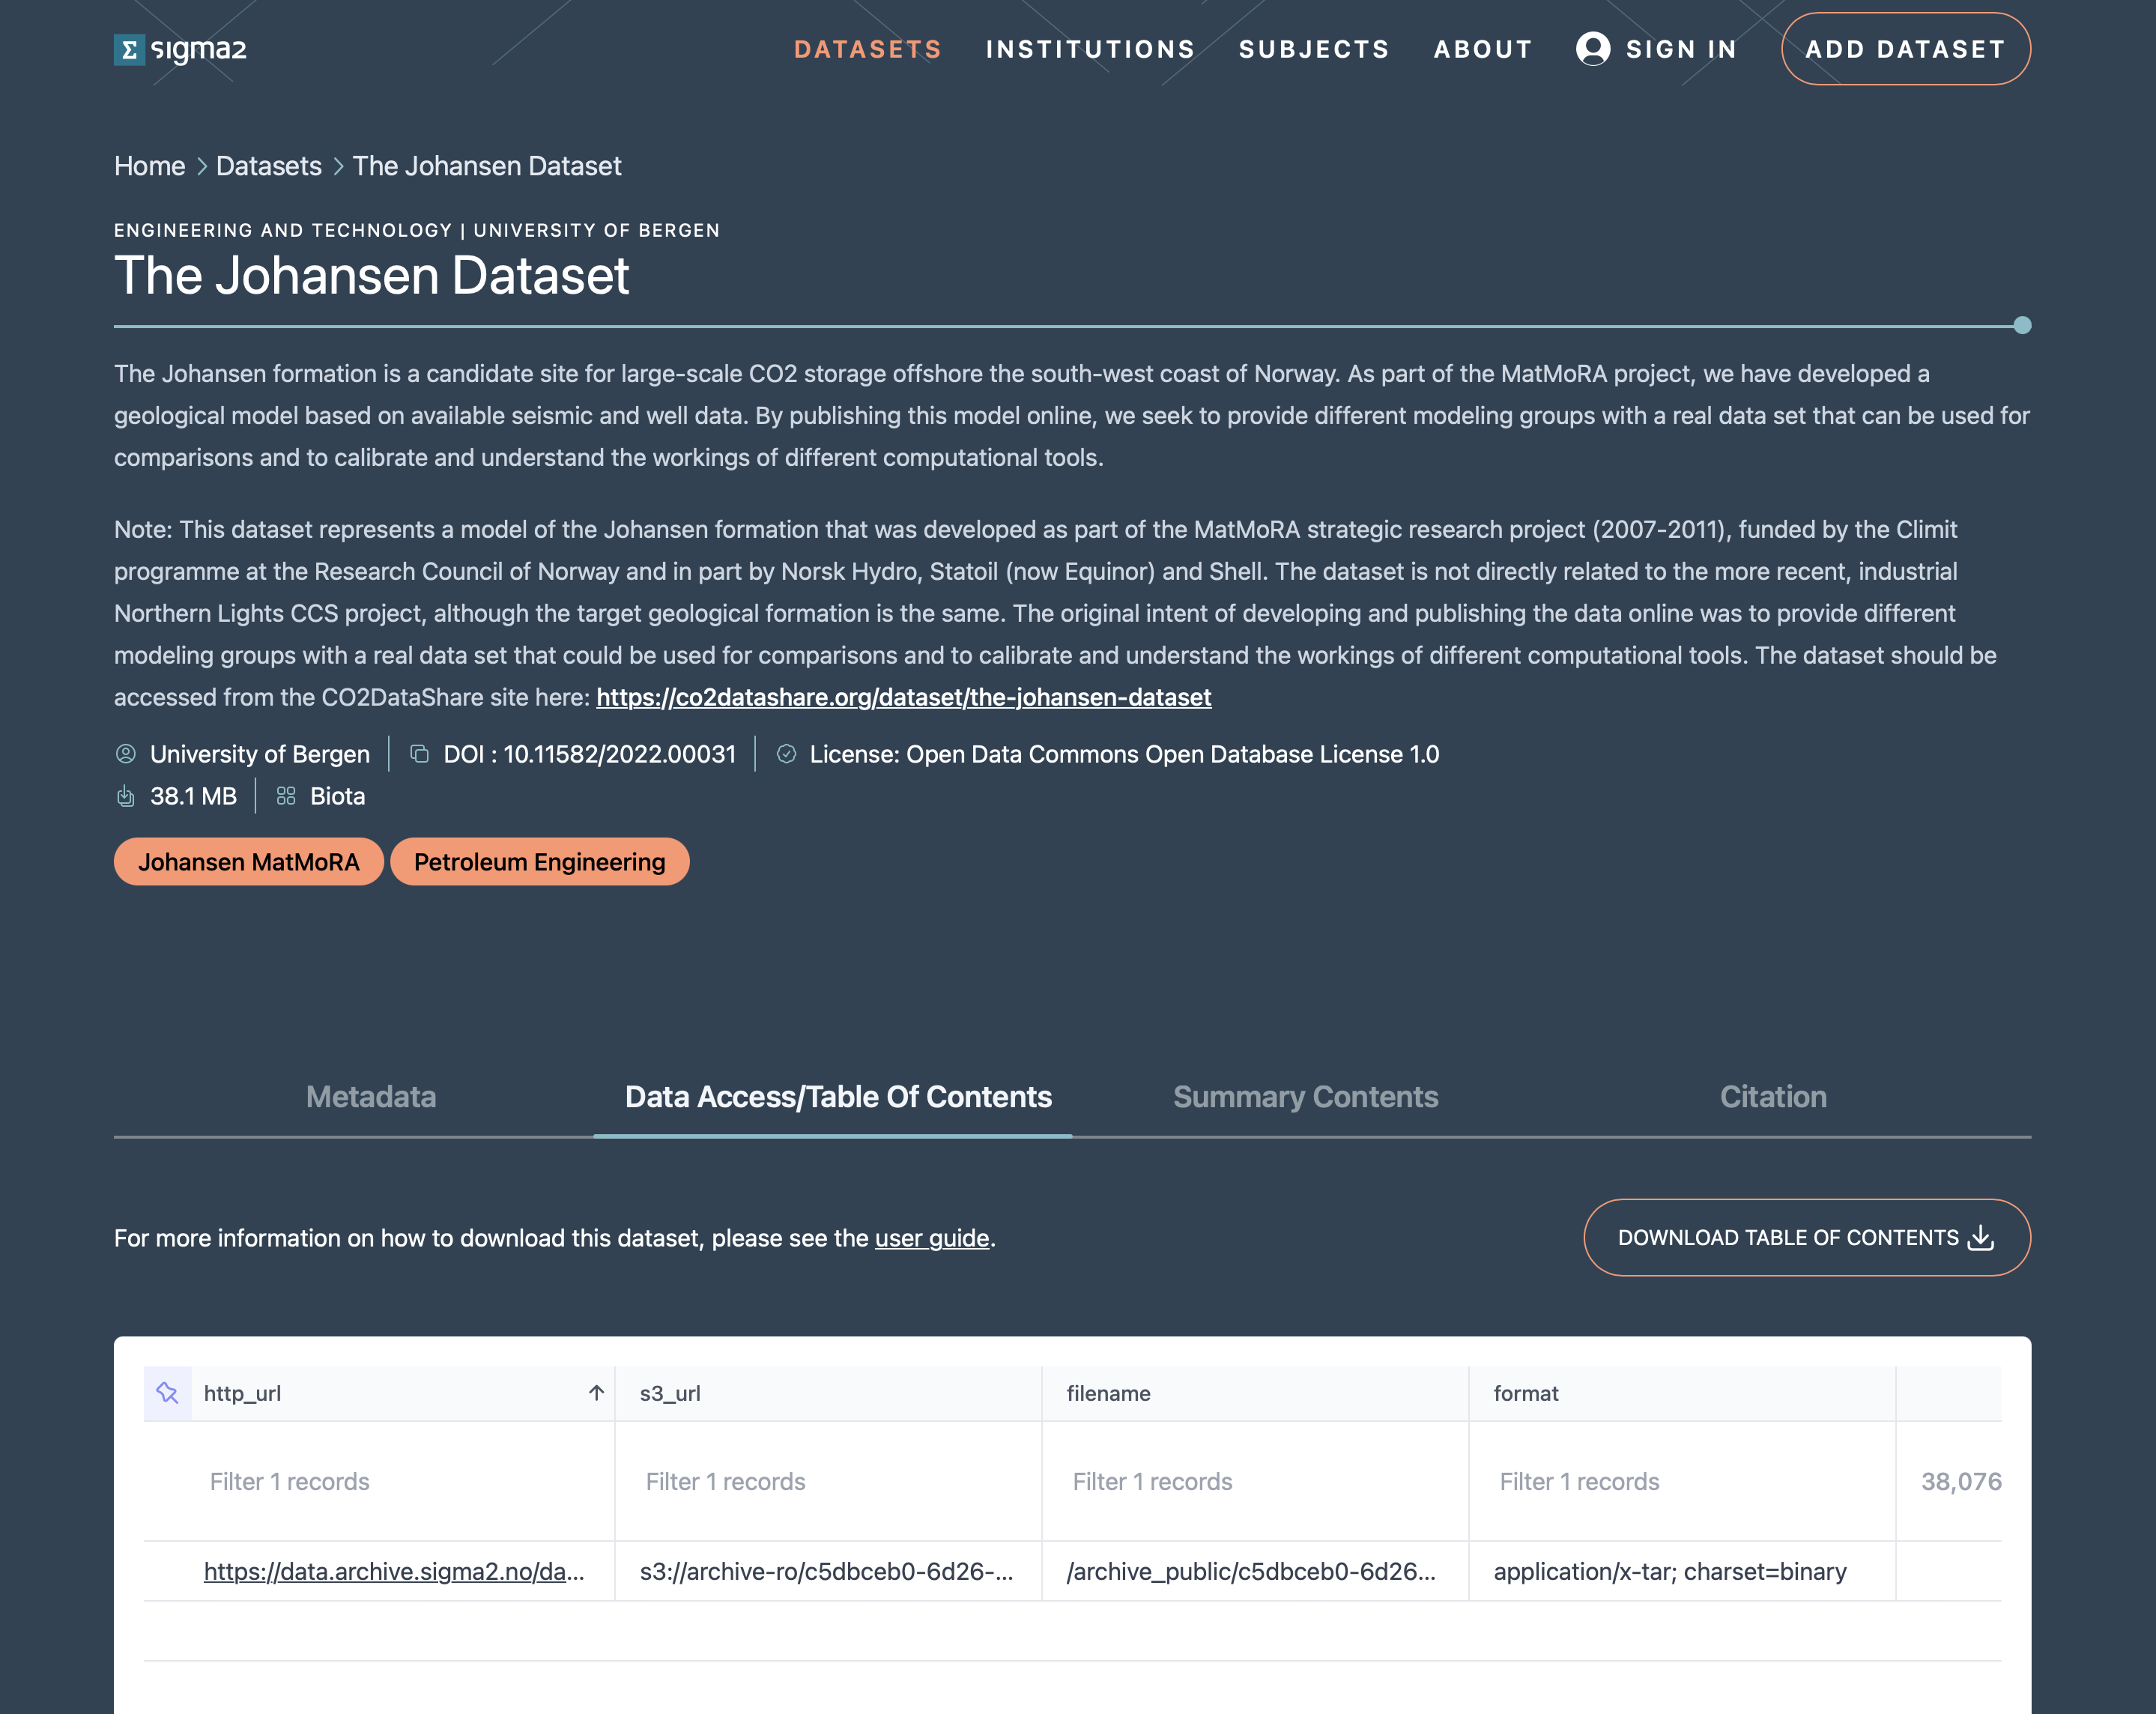Click the license checkmark badge icon
Viewport: 2156px width, 1714px height.
click(786, 754)
